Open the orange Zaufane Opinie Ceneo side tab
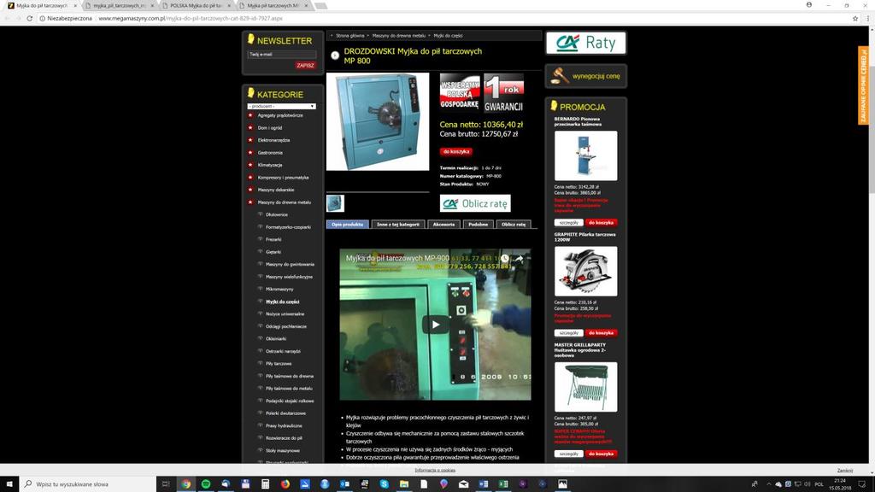The image size is (875, 492). pyautogui.click(x=863, y=86)
